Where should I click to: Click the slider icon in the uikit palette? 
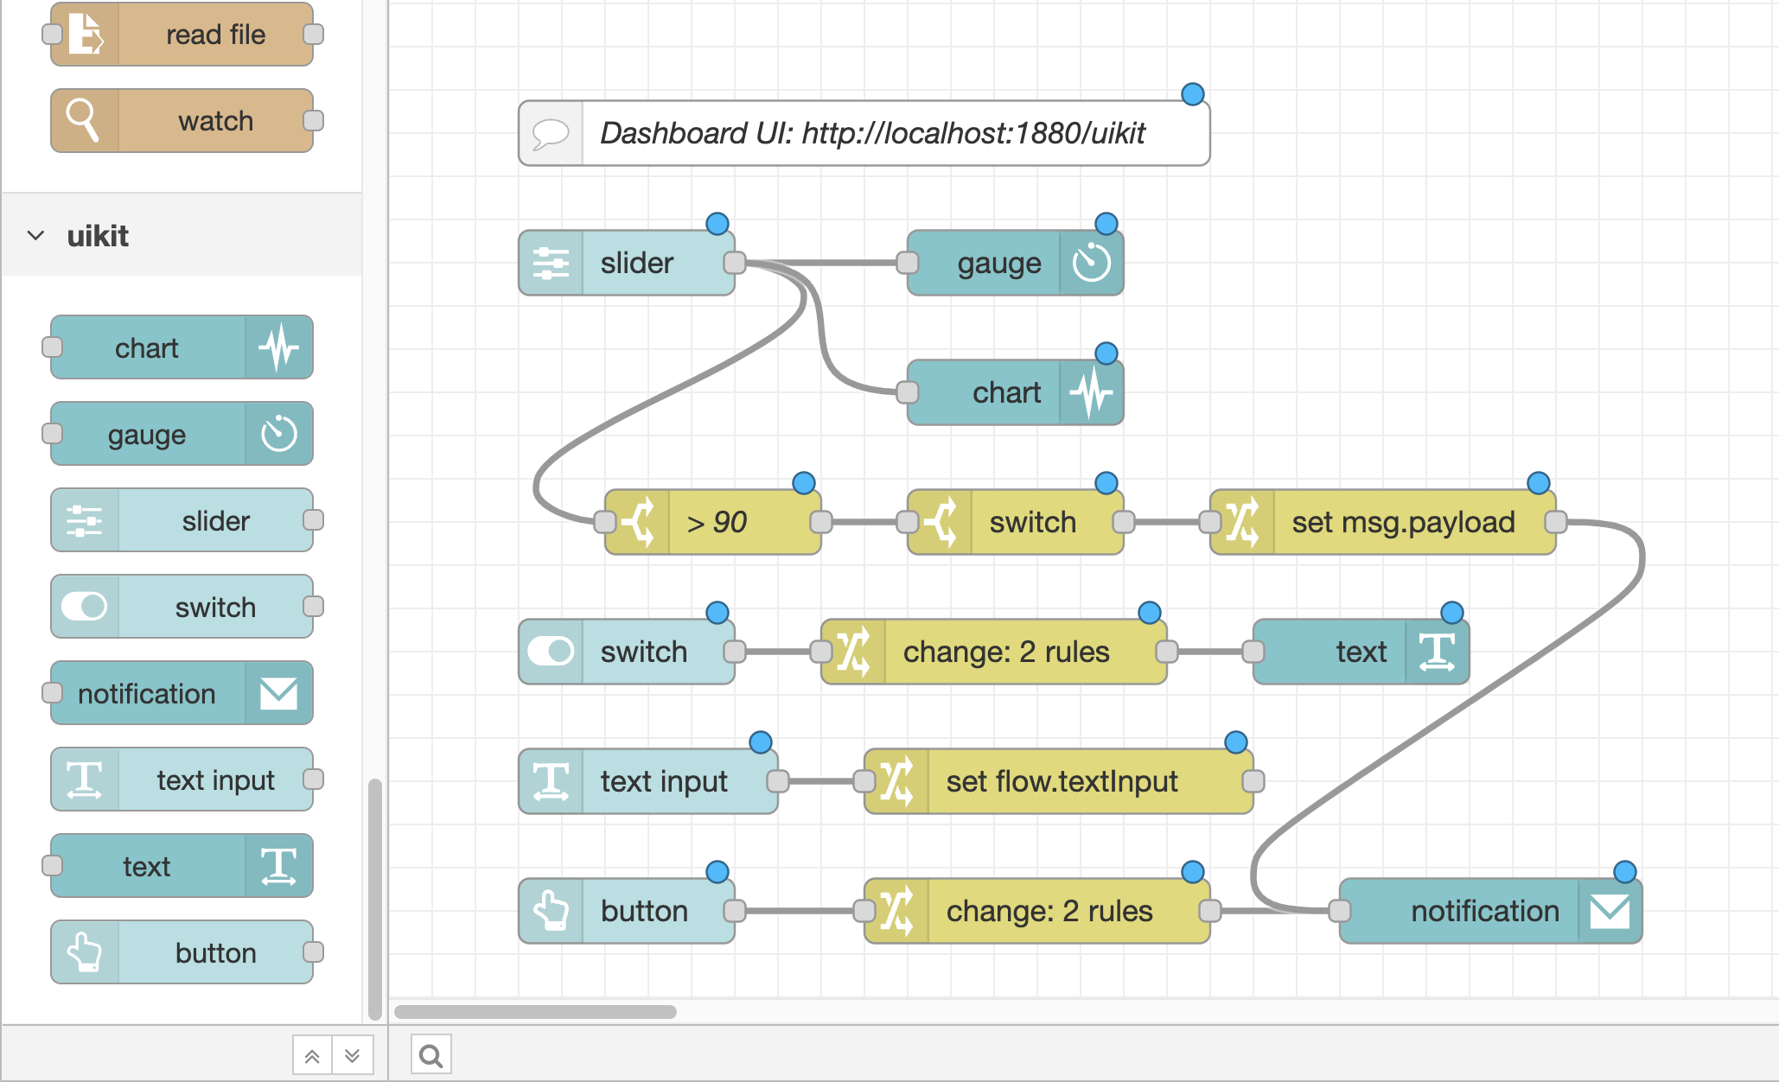point(86,520)
